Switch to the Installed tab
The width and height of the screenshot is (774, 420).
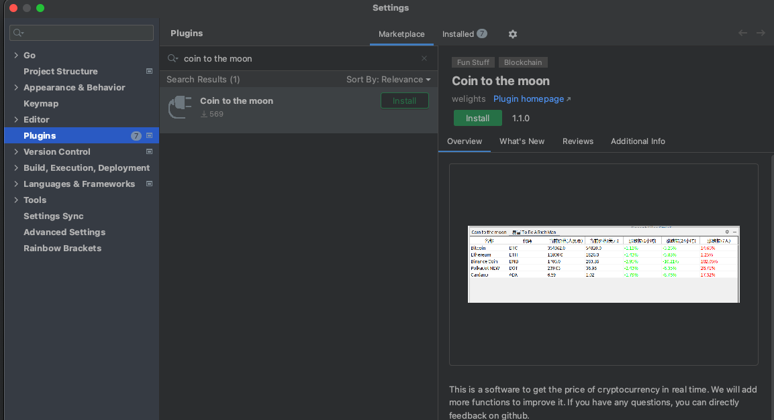tap(465, 34)
